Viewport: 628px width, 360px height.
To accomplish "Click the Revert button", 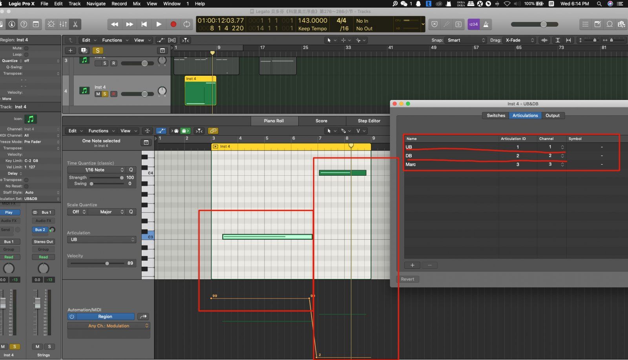I will pos(407,279).
